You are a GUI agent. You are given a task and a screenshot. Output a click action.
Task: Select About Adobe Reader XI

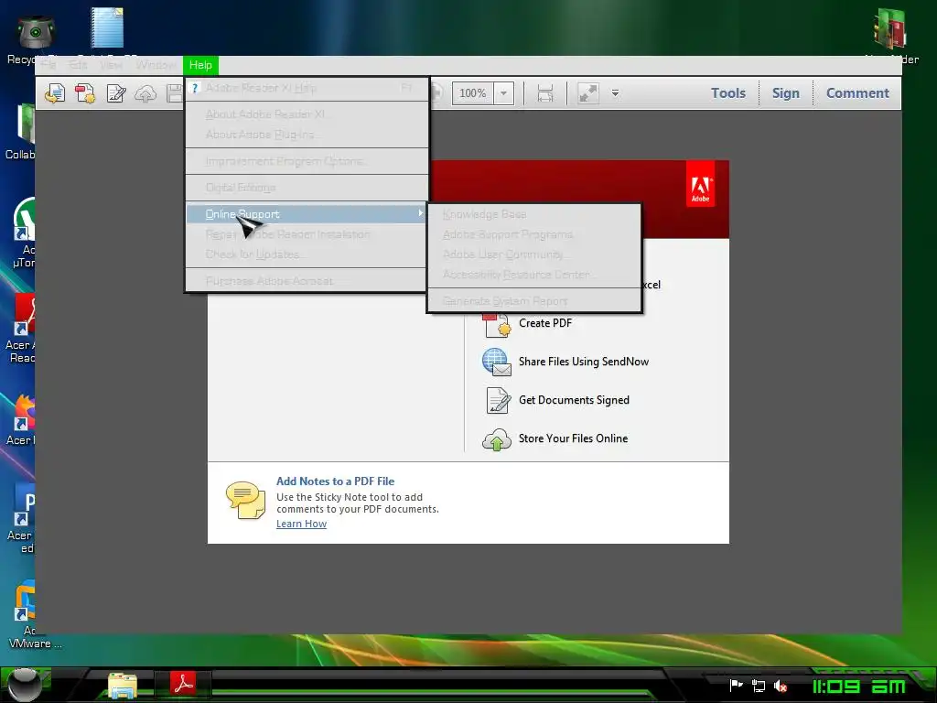pos(307,114)
